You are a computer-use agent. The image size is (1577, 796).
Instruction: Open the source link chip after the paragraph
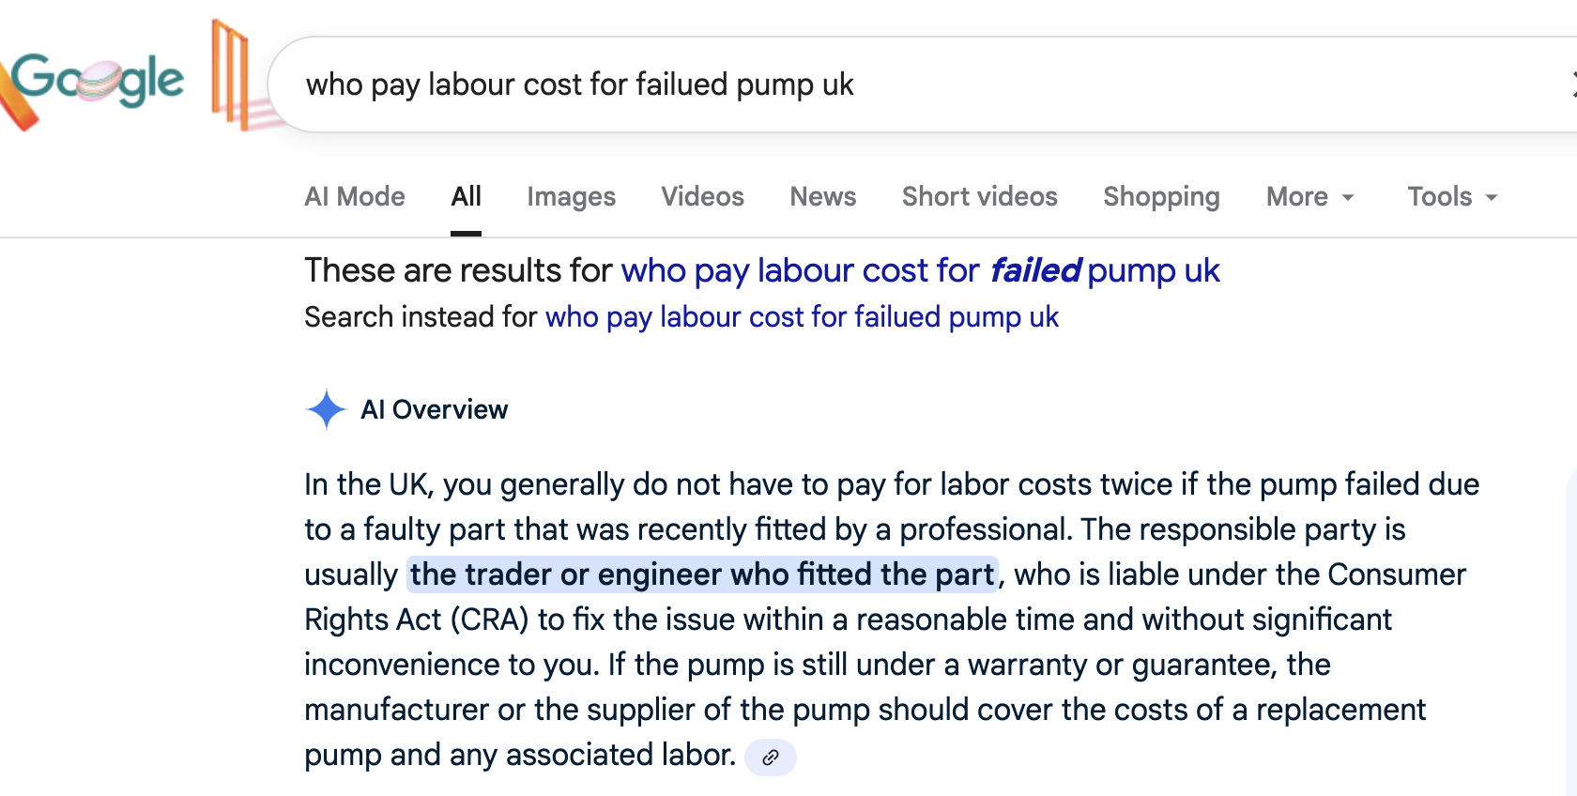[770, 758]
